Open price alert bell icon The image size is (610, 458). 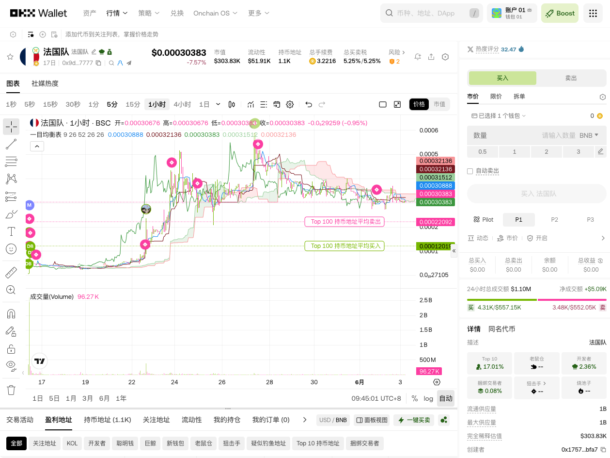418,57
